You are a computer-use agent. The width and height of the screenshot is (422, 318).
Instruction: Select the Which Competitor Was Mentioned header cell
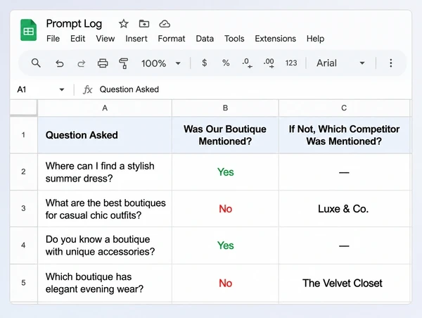point(345,135)
